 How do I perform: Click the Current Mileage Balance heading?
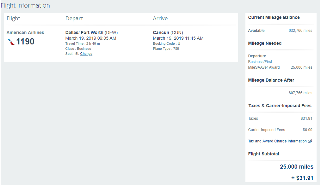coord(274,18)
